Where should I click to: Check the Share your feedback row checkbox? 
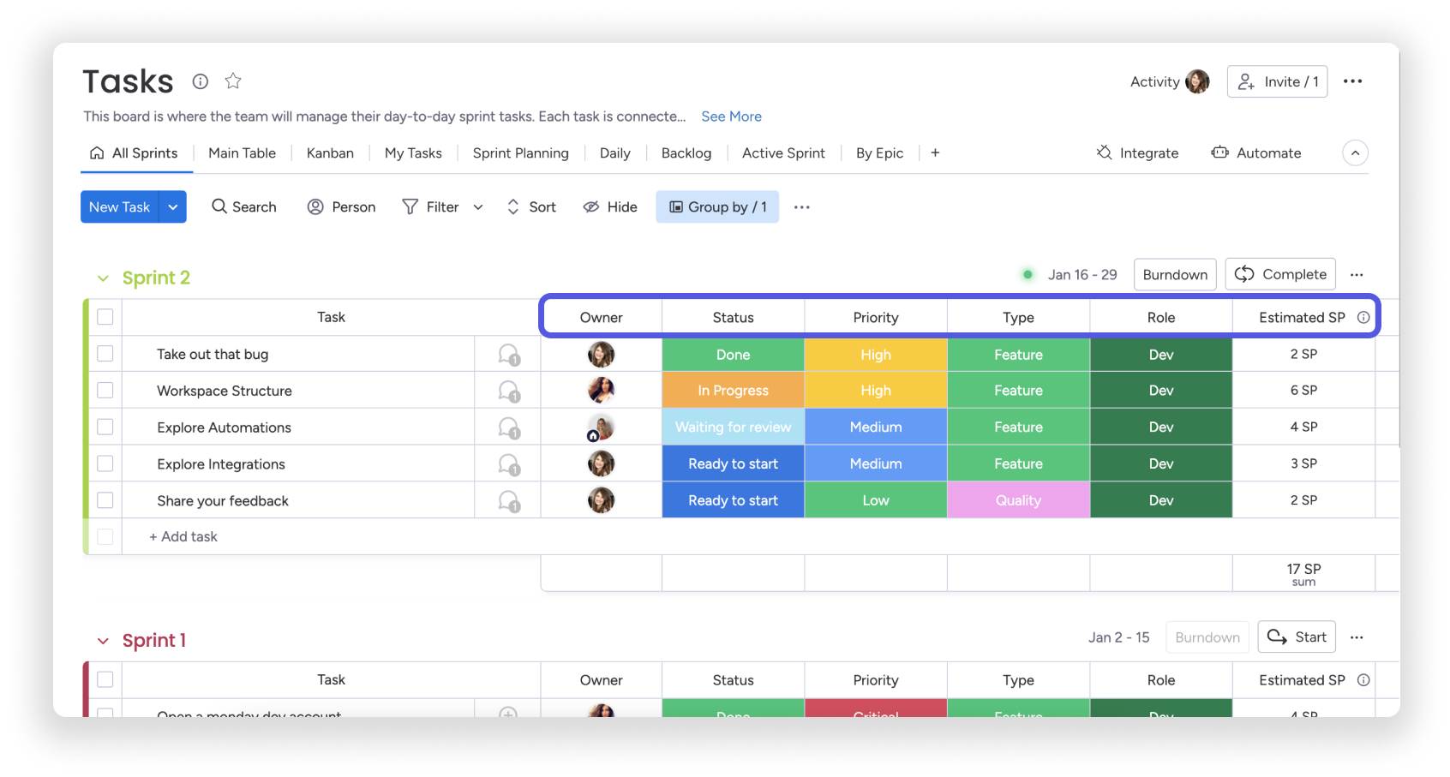tap(105, 499)
